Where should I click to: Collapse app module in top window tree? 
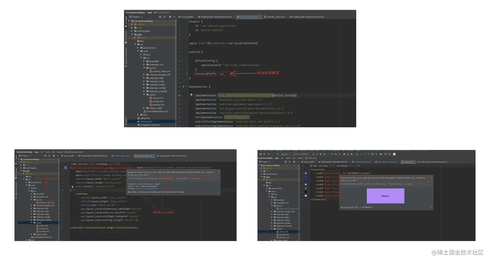pos(132,34)
